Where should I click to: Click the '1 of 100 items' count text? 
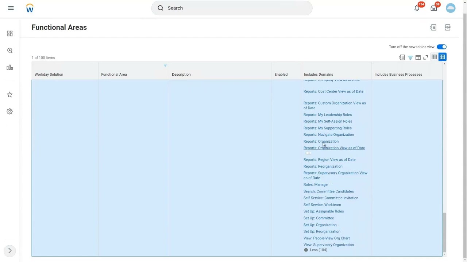pyautogui.click(x=43, y=57)
